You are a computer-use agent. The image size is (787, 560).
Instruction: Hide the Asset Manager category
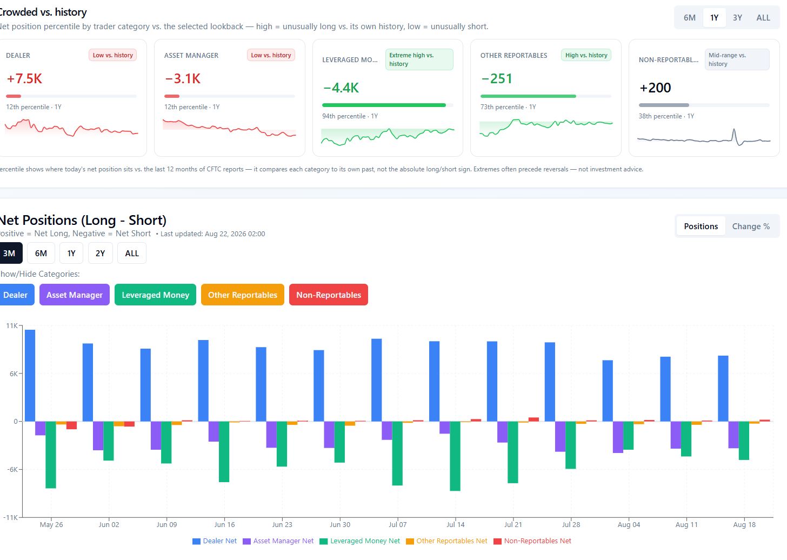pos(75,295)
